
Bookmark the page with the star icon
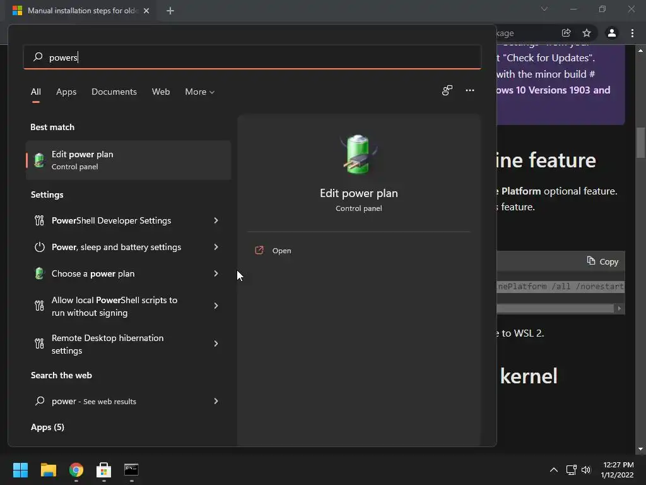[587, 33]
